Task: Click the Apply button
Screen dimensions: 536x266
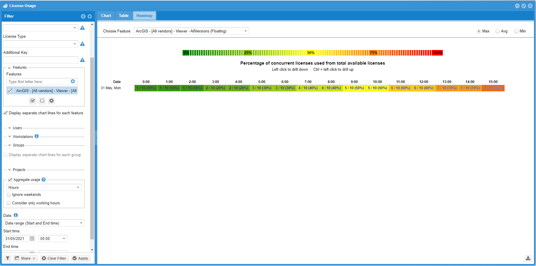Action: tap(80, 258)
